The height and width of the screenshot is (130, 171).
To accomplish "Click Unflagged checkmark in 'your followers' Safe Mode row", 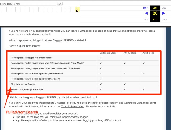I will 101,63.
